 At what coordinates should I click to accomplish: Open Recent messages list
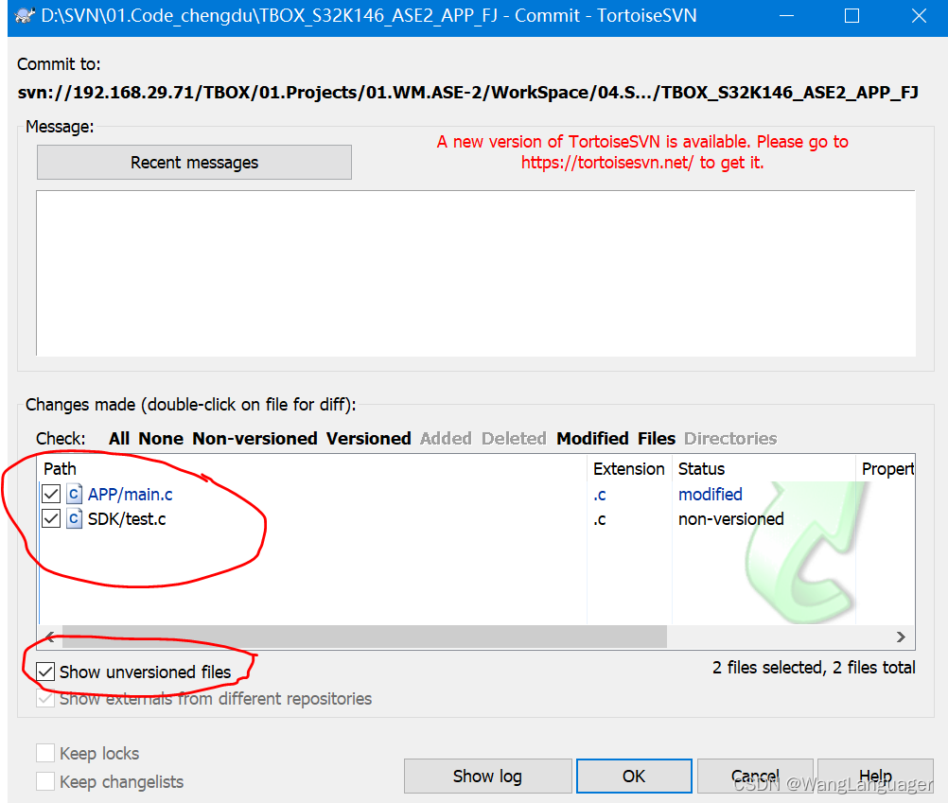tap(194, 162)
